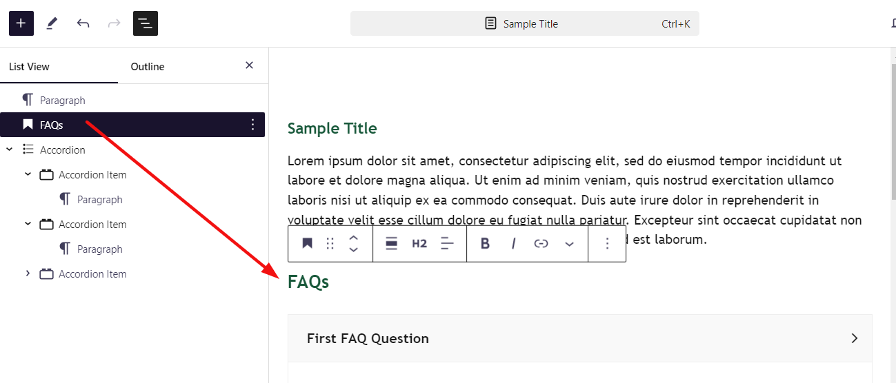Toggle the Document Overview list view button

(146, 23)
